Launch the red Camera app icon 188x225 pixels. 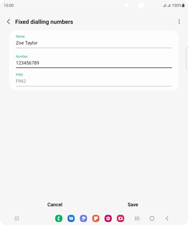[120, 219]
